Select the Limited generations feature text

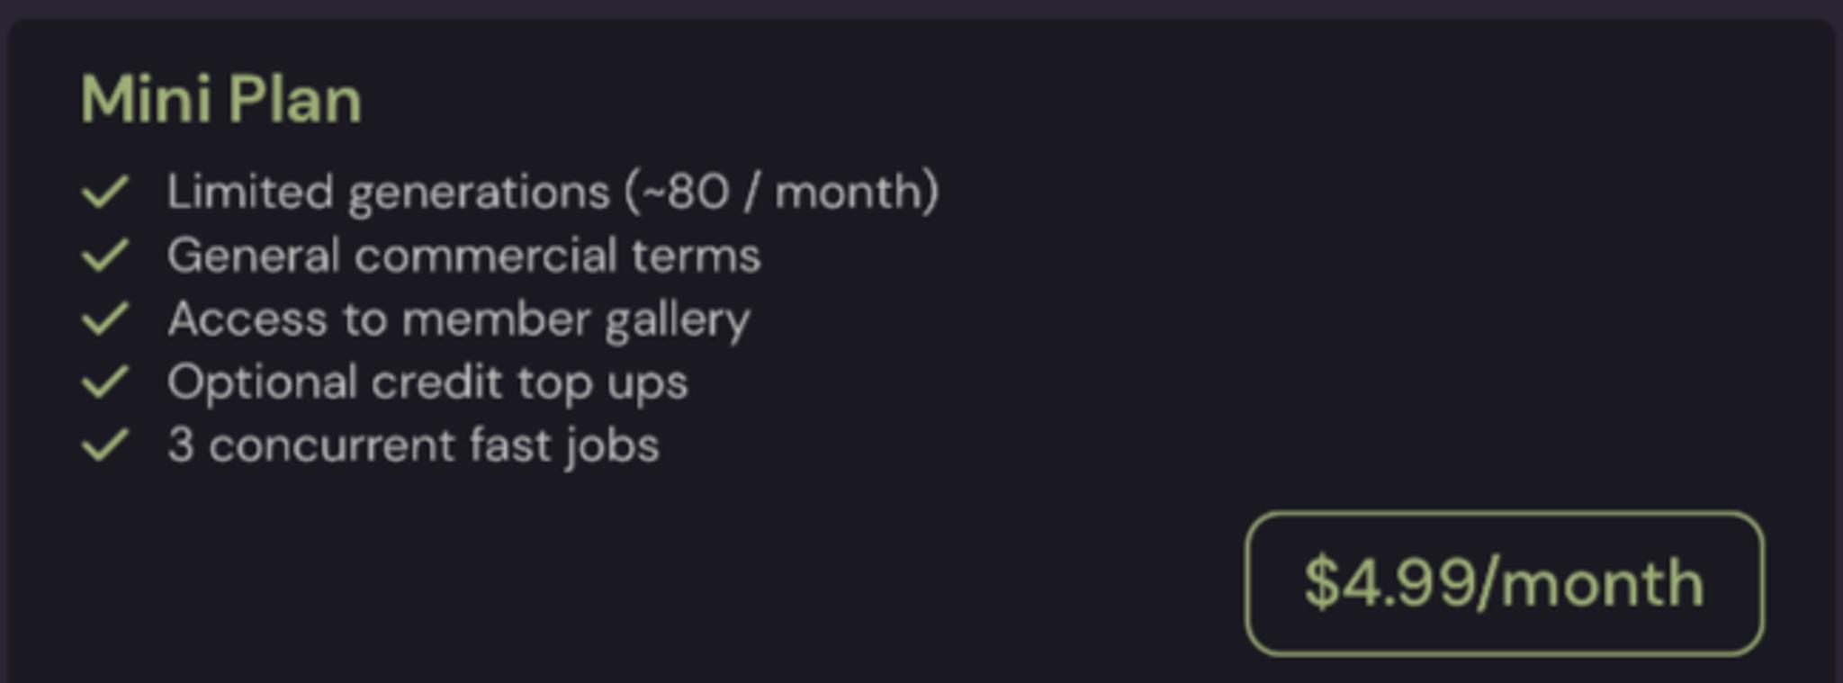(x=388, y=193)
